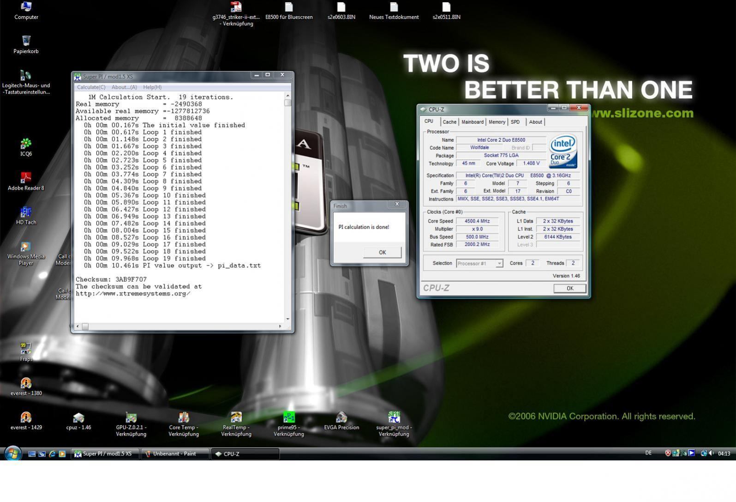Open the s2e0603.BIN file icon
The height and width of the screenshot is (502, 736).
pos(341,11)
